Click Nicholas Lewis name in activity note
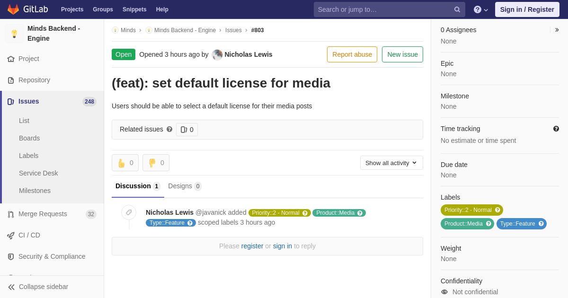The height and width of the screenshot is (298, 568). coord(169,212)
